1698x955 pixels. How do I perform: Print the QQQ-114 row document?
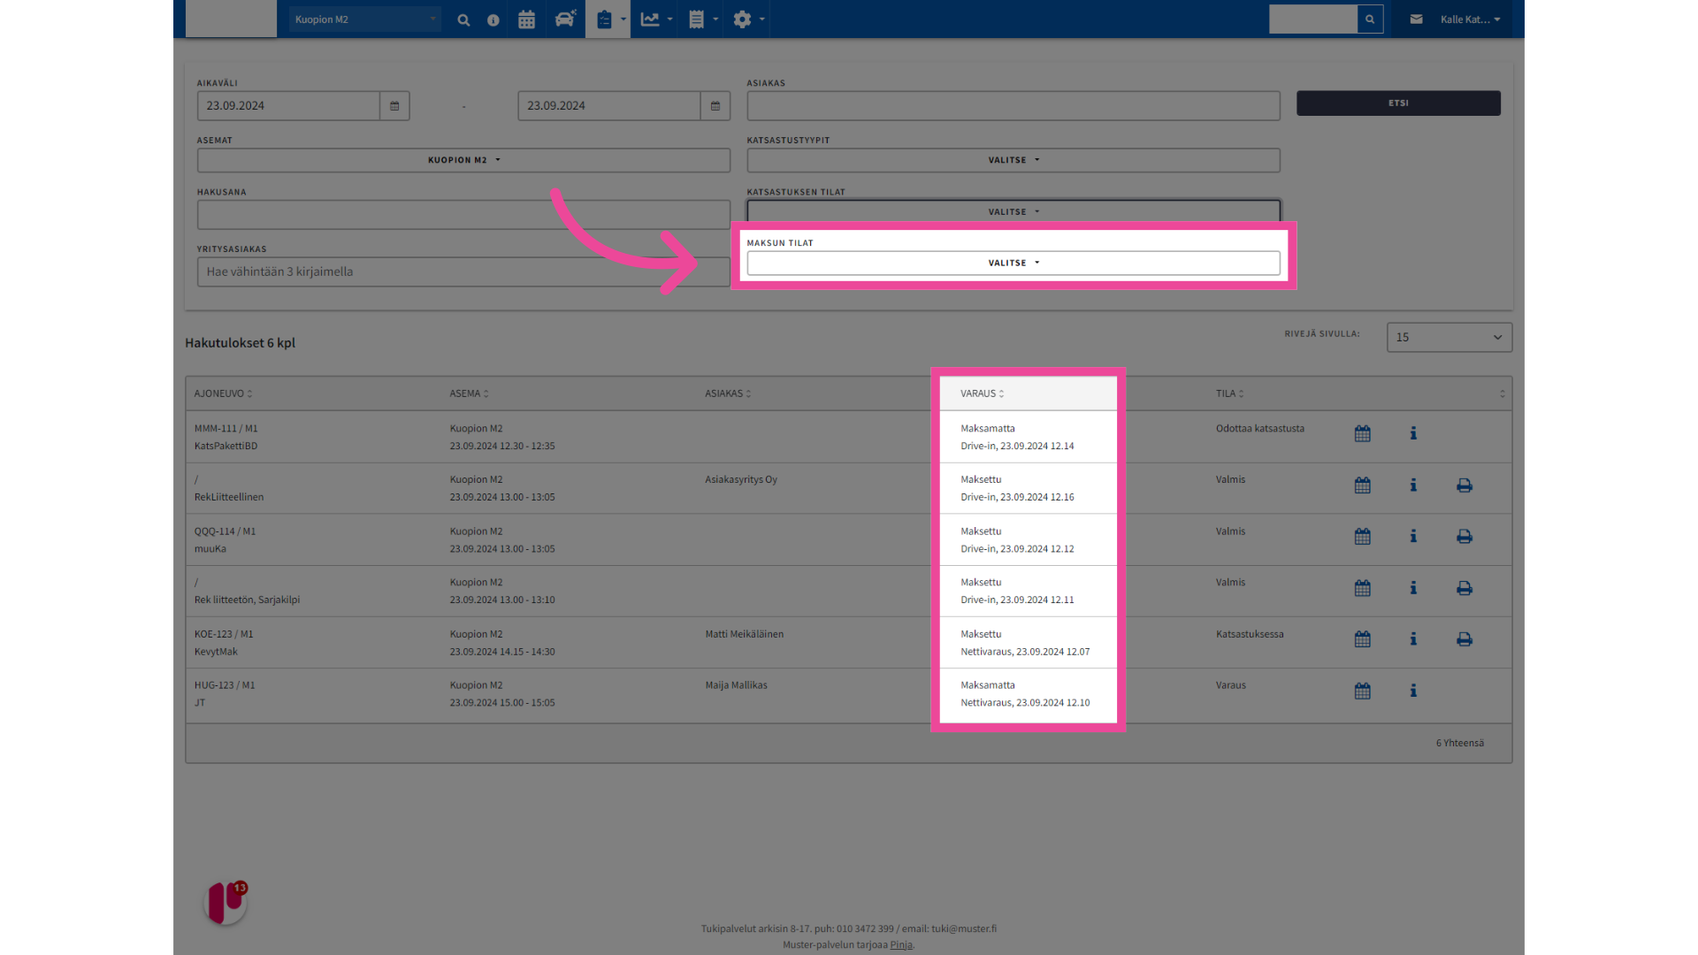pyautogui.click(x=1465, y=537)
